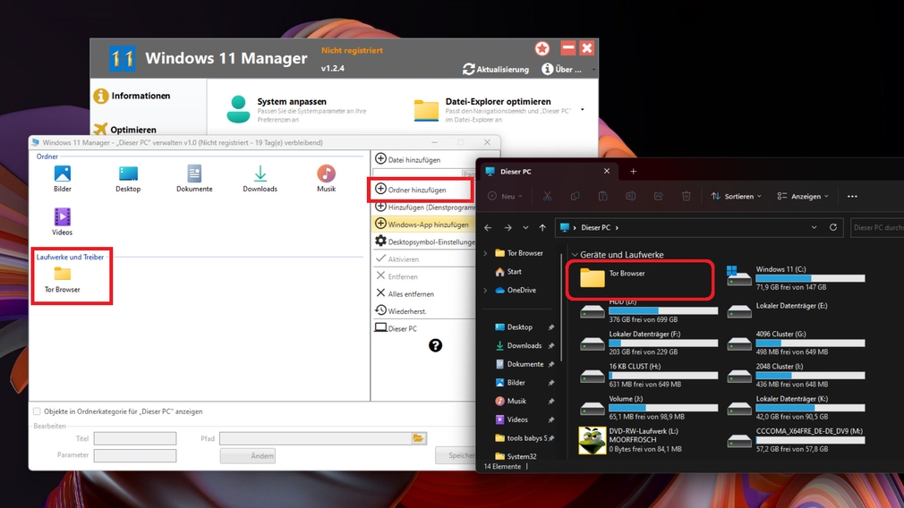
Task: Open the Sortieren dropdown
Action: [x=736, y=196]
